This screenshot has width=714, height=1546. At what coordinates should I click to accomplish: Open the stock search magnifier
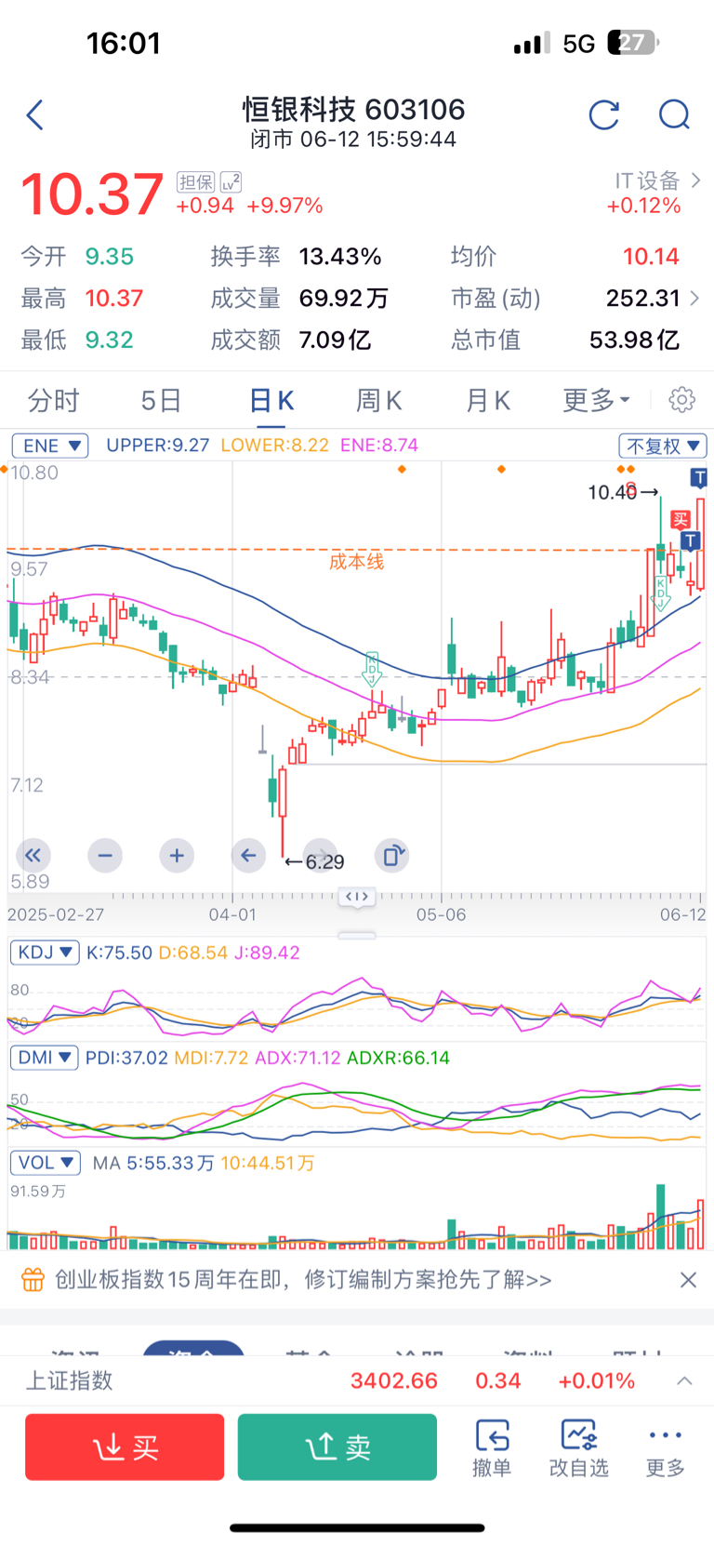pos(674,115)
